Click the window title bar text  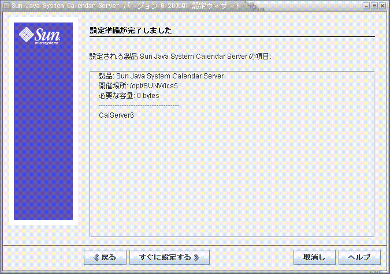click(126, 6)
